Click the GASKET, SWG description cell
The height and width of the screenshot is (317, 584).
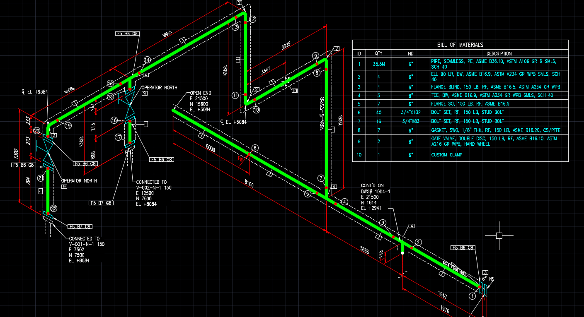click(x=499, y=130)
